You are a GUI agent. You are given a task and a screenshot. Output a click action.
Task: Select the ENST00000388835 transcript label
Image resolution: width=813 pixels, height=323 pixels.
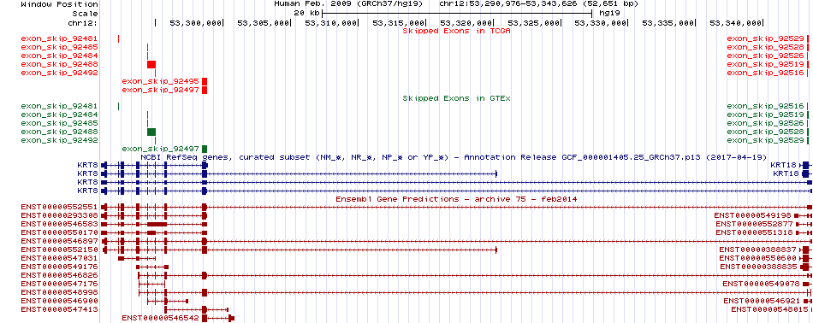tap(759, 267)
